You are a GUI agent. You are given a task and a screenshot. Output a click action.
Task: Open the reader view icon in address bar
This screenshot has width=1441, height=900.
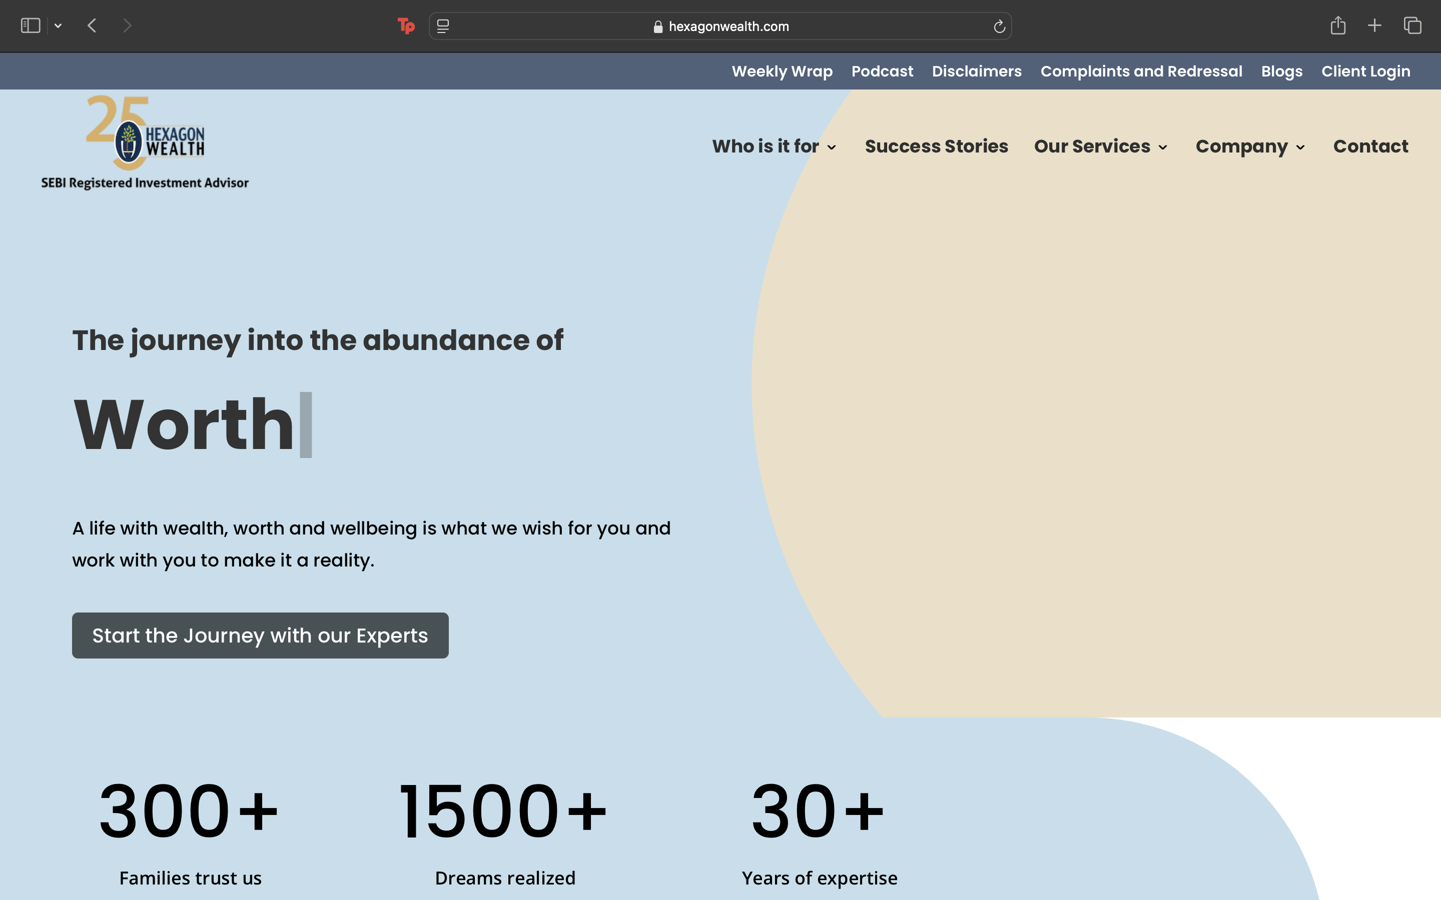(443, 26)
